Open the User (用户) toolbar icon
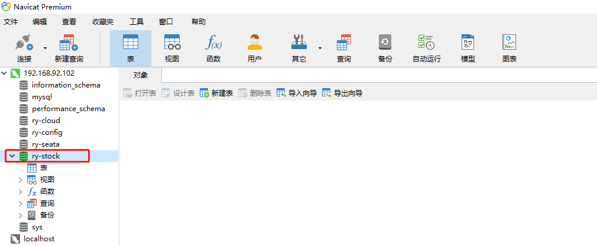Viewport: 597px width, 246px height. tap(254, 43)
